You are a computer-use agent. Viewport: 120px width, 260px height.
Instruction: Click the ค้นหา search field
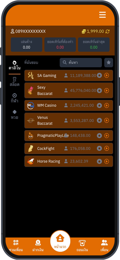tap(81, 63)
